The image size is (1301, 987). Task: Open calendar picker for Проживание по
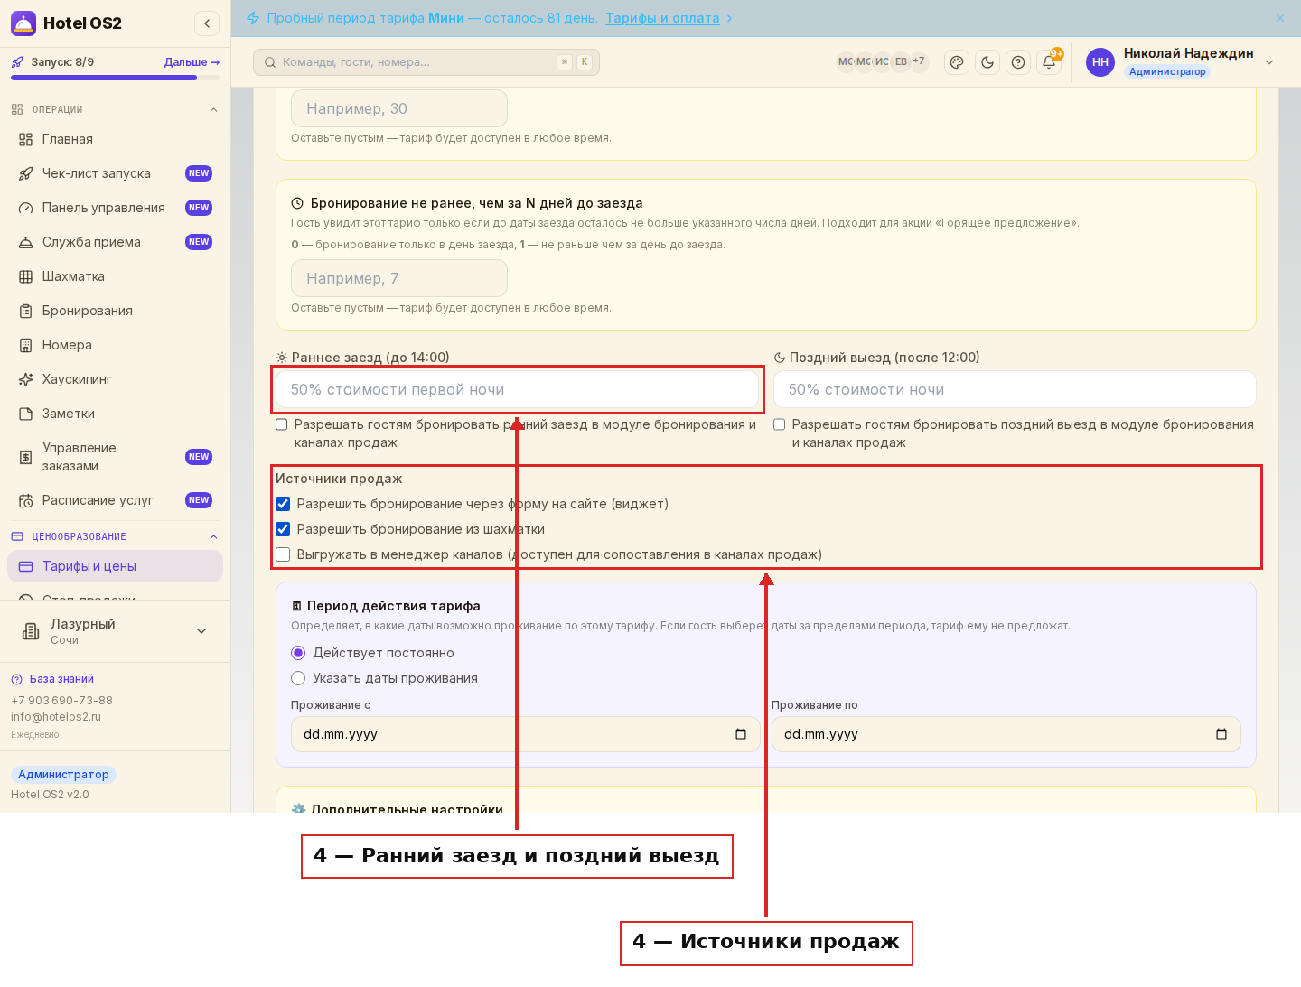pyautogui.click(x=1221, y=734)
